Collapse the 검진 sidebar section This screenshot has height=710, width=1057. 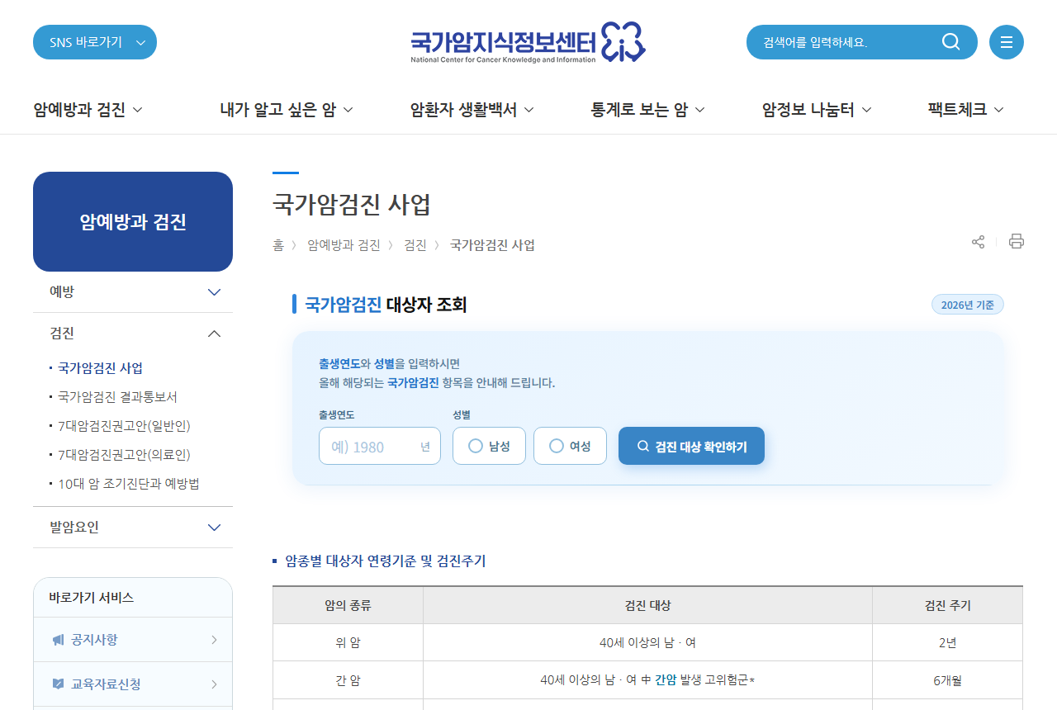click(x=133, y=334)
